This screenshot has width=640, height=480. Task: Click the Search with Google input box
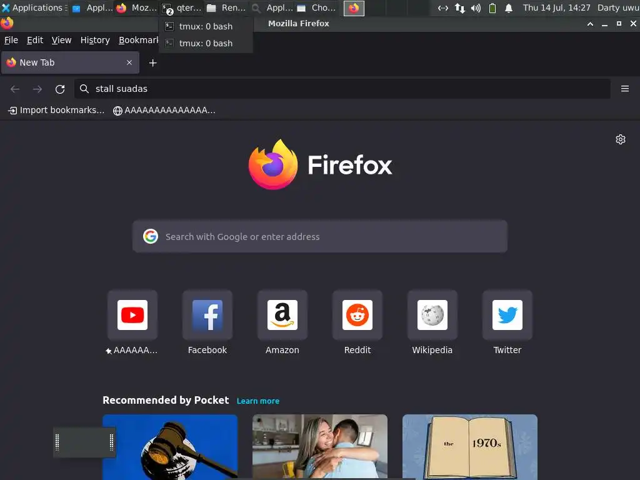[320, 236]
